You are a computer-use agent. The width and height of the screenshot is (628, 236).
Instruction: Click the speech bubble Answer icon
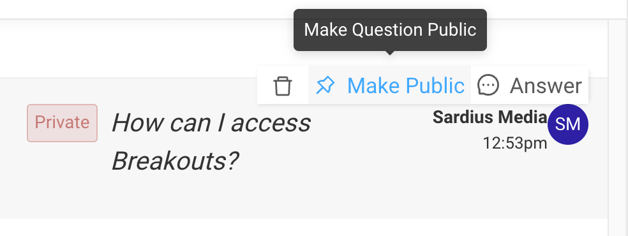pyautogui.click(x=488, y=85)
